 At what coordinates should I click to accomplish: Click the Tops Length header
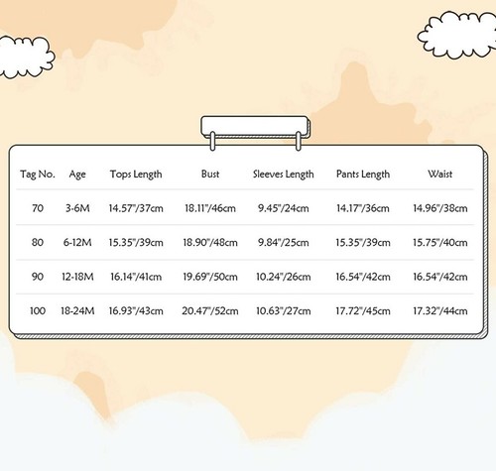pyautogui.click(x=136, y=175)
